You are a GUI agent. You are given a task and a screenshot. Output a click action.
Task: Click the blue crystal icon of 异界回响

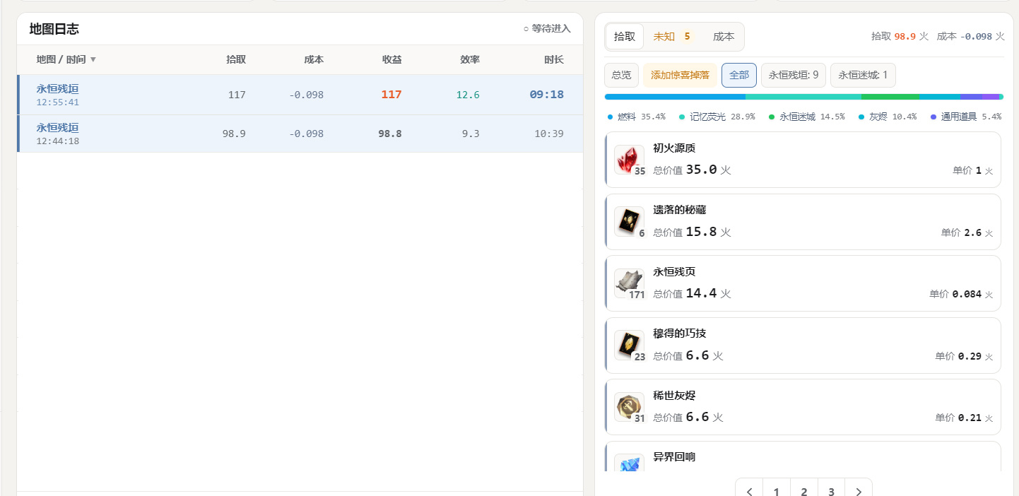[629, 463]
